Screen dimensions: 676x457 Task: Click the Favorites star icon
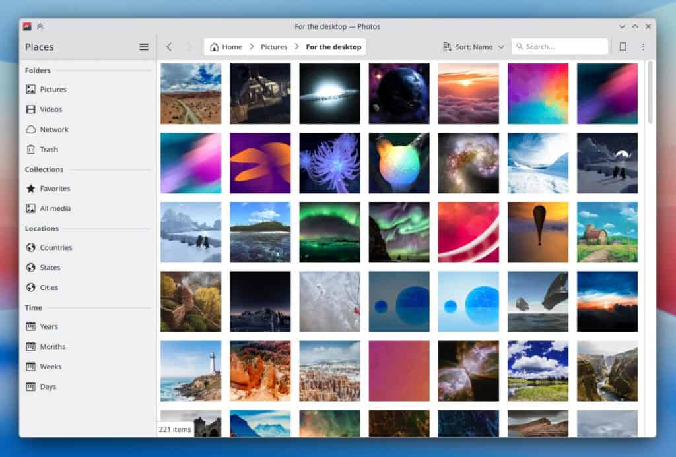(x=30, y=188)
